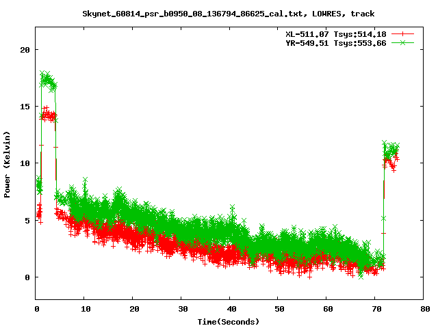
Task: Click y-axis tick label 20
Action: tap(25, 50)
